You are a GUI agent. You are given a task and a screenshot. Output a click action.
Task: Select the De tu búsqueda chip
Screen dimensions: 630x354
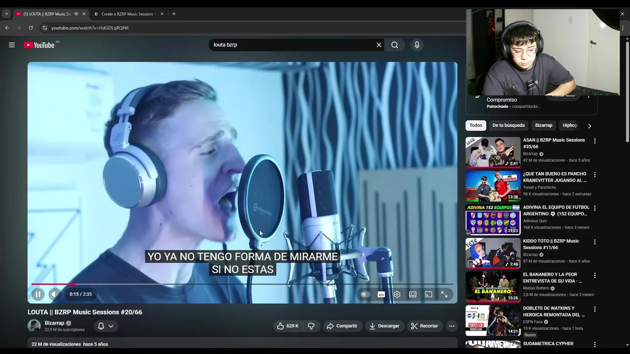508,125
